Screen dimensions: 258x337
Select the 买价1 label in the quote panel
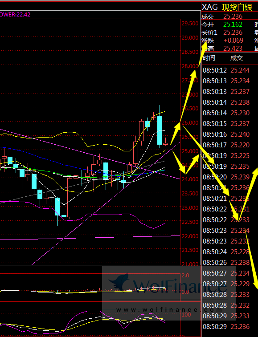click(x=209, y=32)
